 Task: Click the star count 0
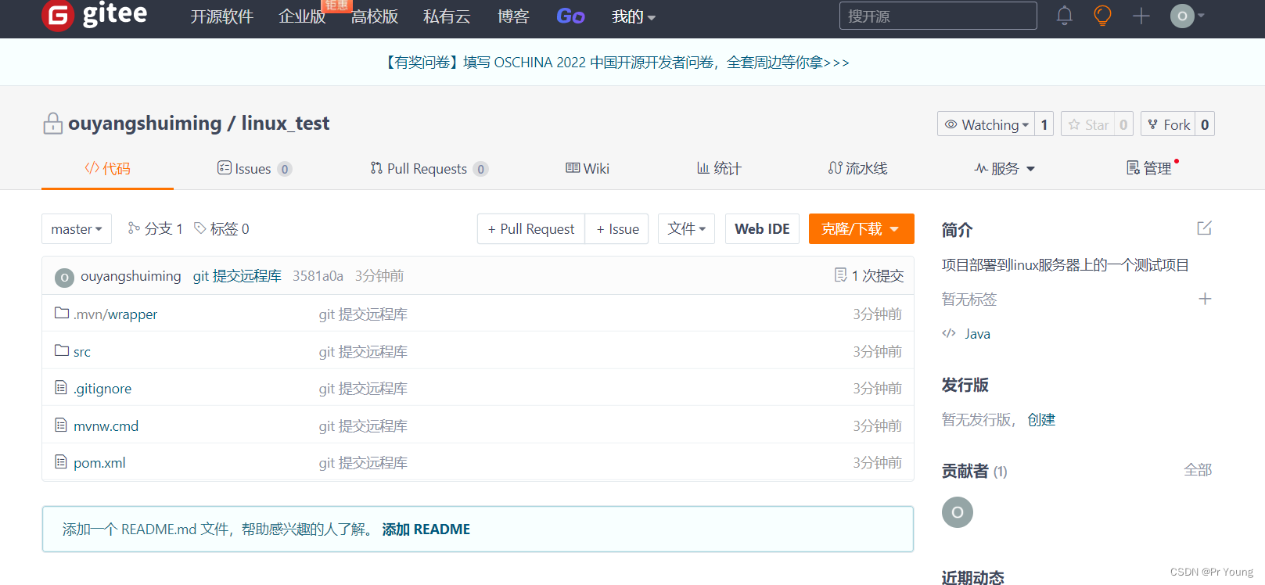point(1123,124)
